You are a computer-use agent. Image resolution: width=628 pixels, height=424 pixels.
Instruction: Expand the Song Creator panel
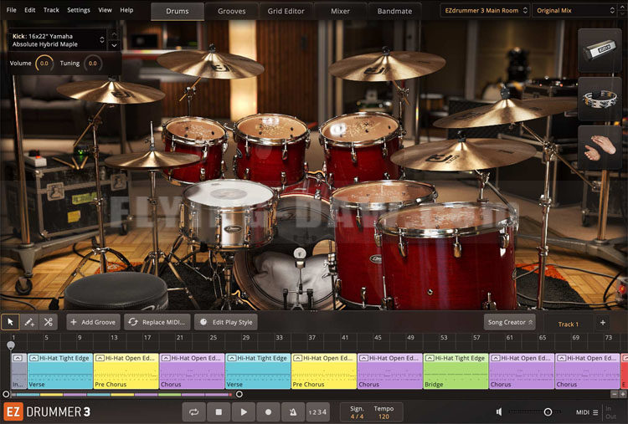pyautogui.click(x=509, y=322)
